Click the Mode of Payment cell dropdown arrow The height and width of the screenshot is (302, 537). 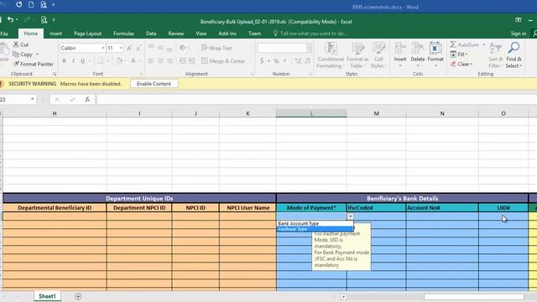point(350,216)
